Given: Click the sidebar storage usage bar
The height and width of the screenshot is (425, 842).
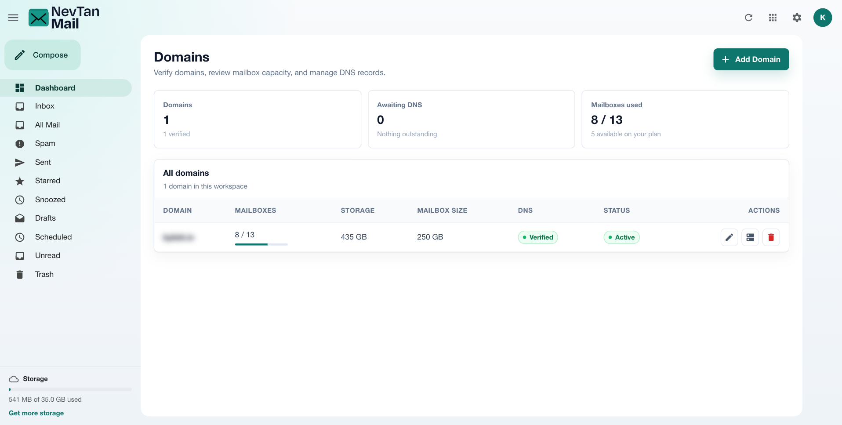Looking at the screenshot, I should [x=70, y=389].
